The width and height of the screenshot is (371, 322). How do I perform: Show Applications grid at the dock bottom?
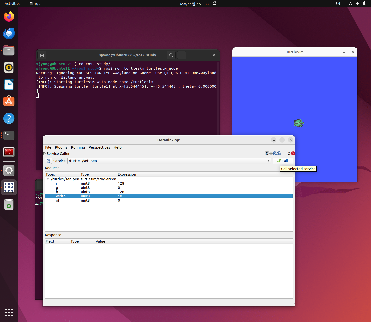tap(9, 312)
